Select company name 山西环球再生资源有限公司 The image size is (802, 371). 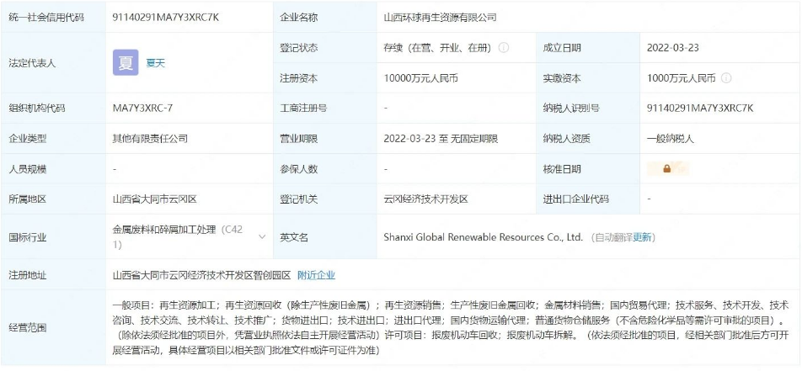[x=441, y=18]
